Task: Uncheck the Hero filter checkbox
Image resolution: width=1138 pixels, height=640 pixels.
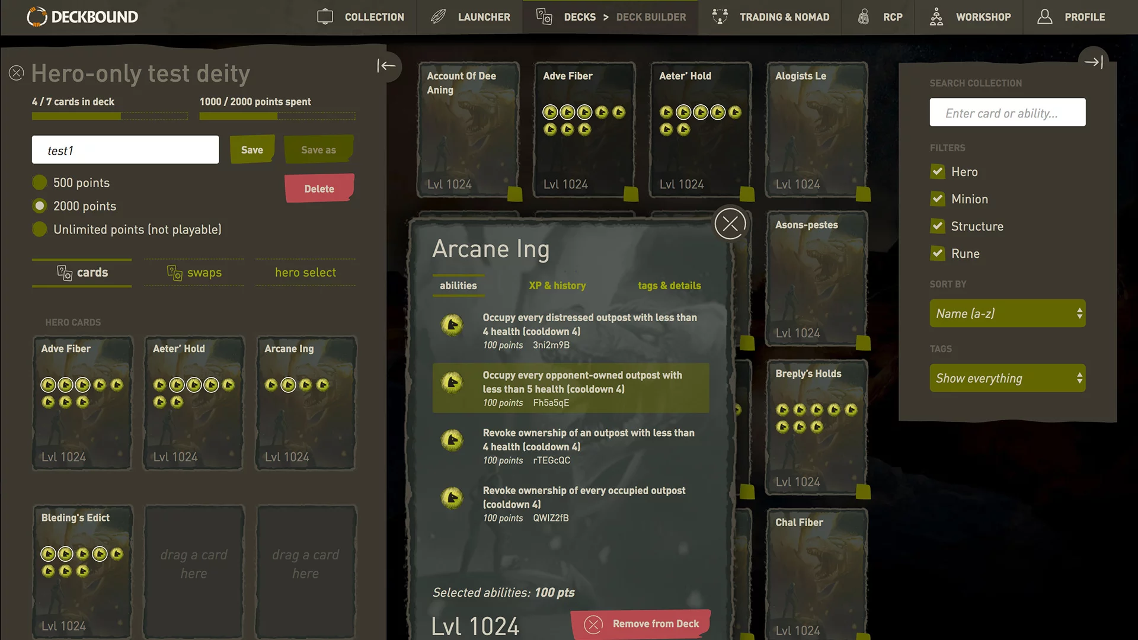Action: point(938,172)
